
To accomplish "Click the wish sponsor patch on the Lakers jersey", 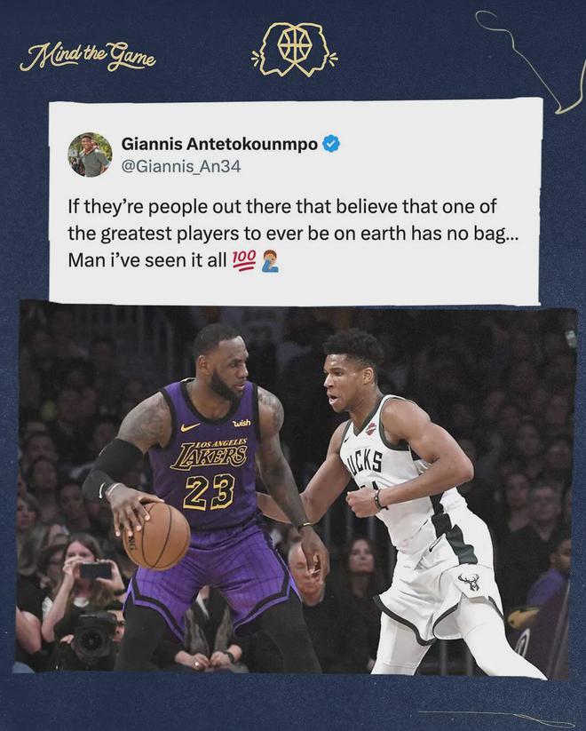I will coord(241,423).
